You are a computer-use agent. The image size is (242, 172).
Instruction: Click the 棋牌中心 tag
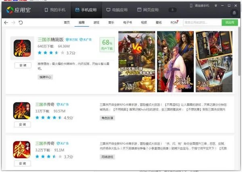point(45,77)
